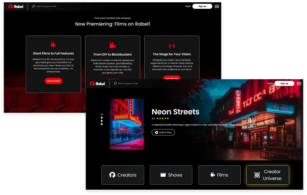The image size is (307, 195).
Task: Click the Neon Streets poster thumbnail
Action: [x=127, y=124]
